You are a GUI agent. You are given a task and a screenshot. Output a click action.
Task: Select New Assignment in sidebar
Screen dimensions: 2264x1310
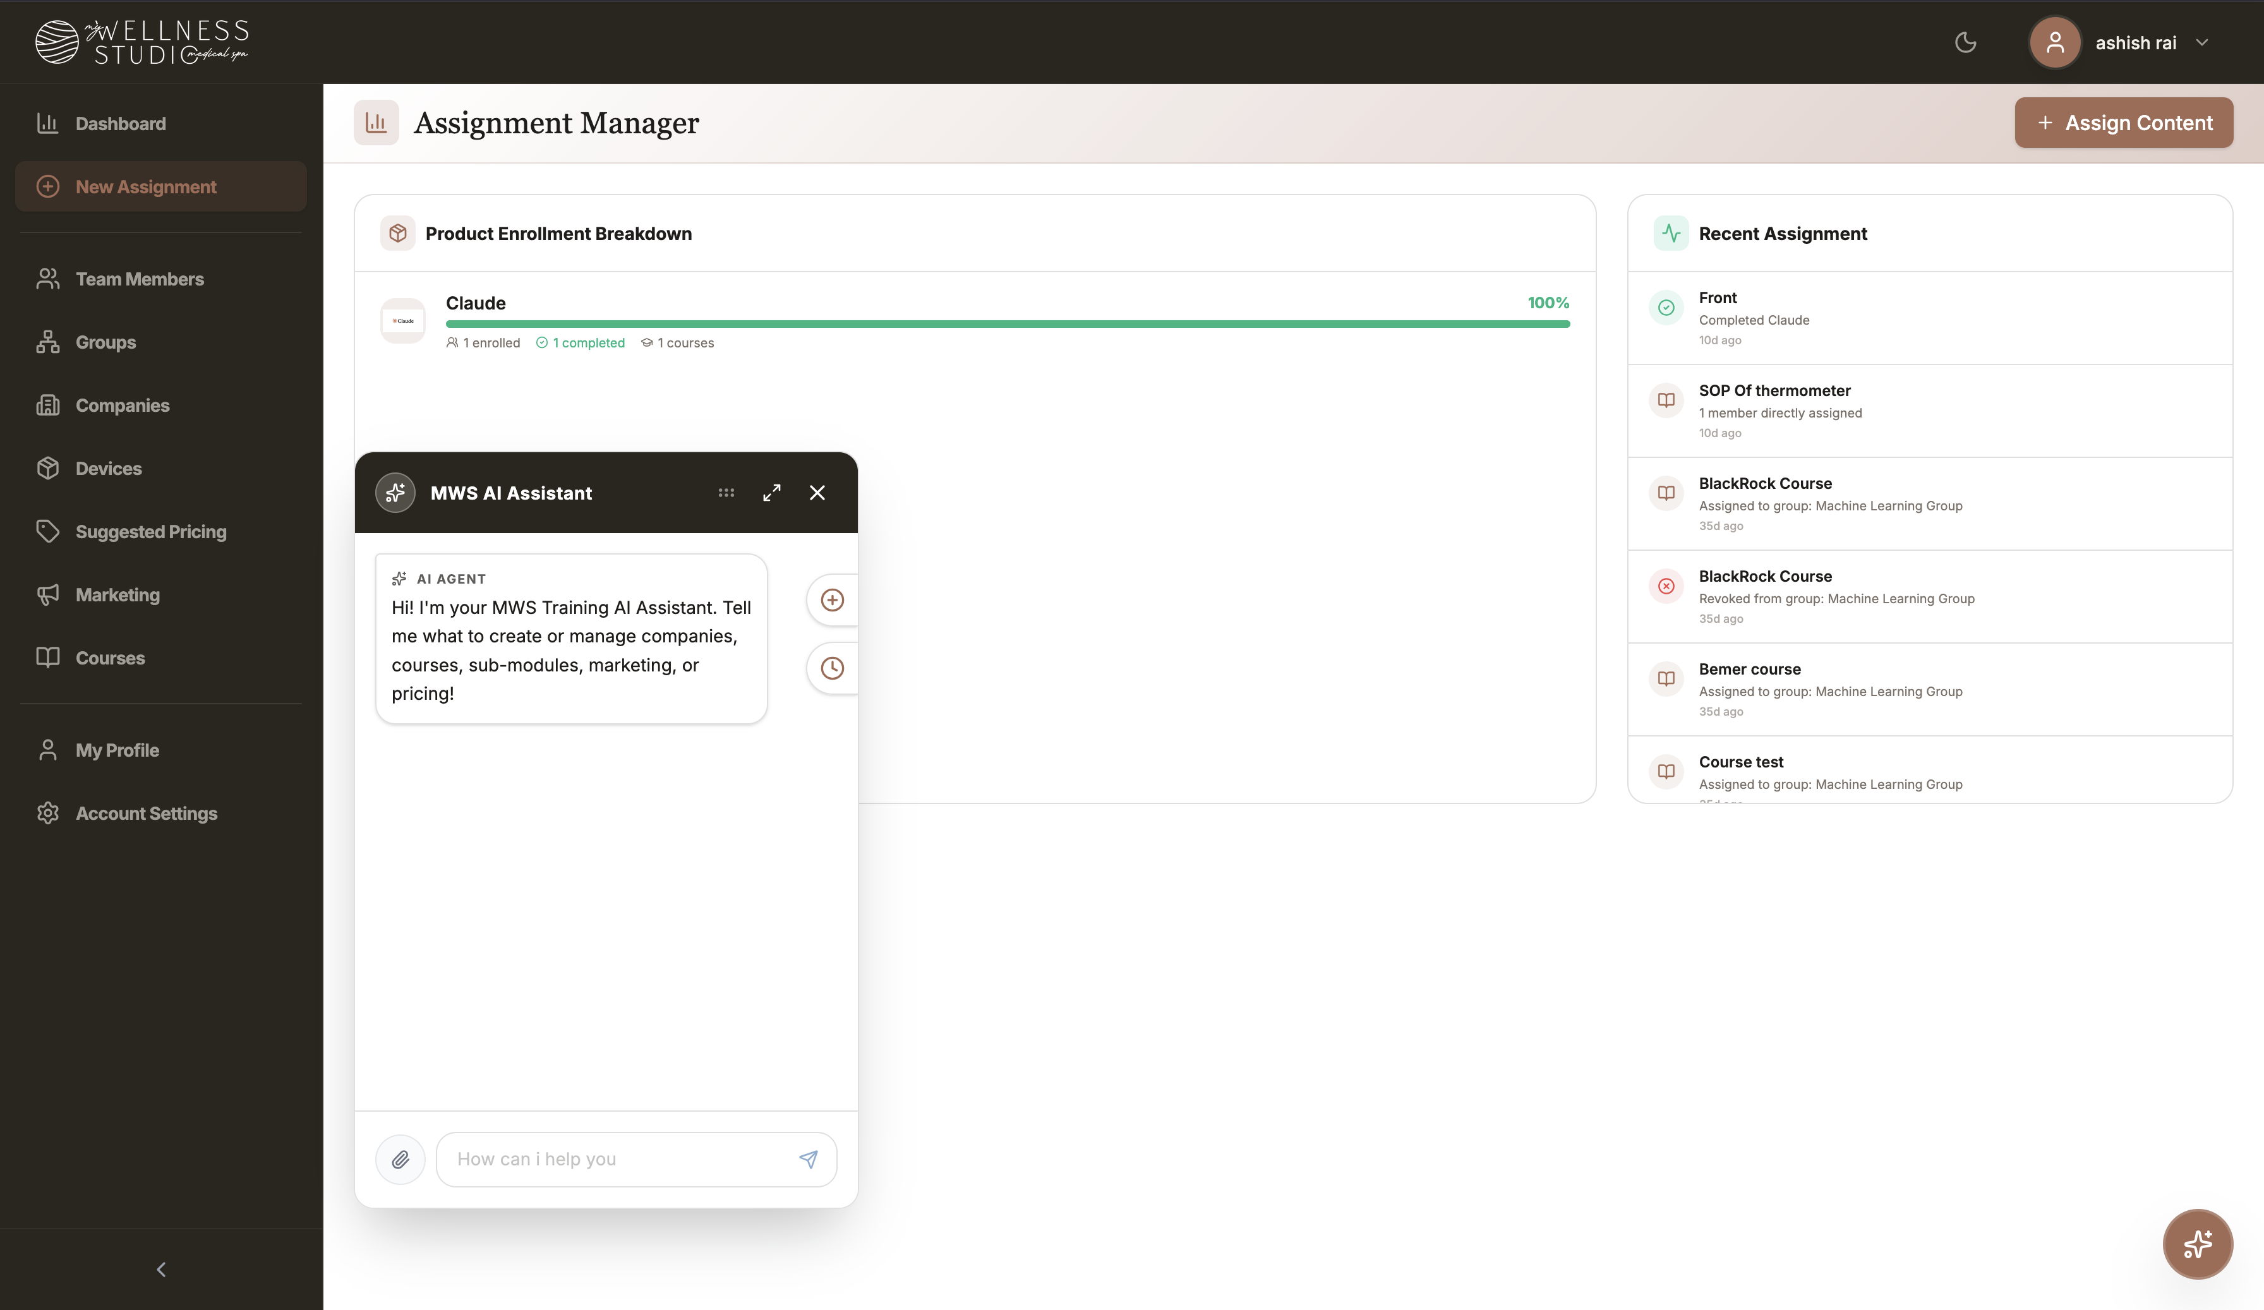tap(161, 186)
